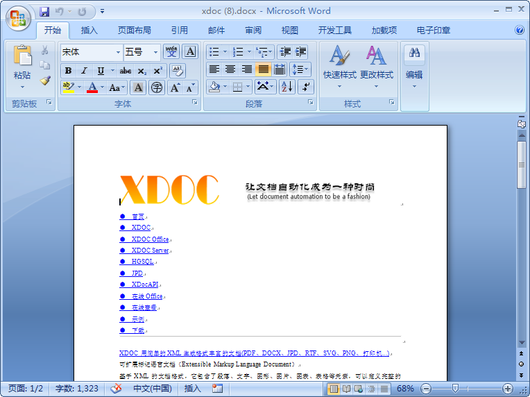The width and height of the screenshot is (530, 397).
Task: Toggle underline formatting
Action: point(101,71)
